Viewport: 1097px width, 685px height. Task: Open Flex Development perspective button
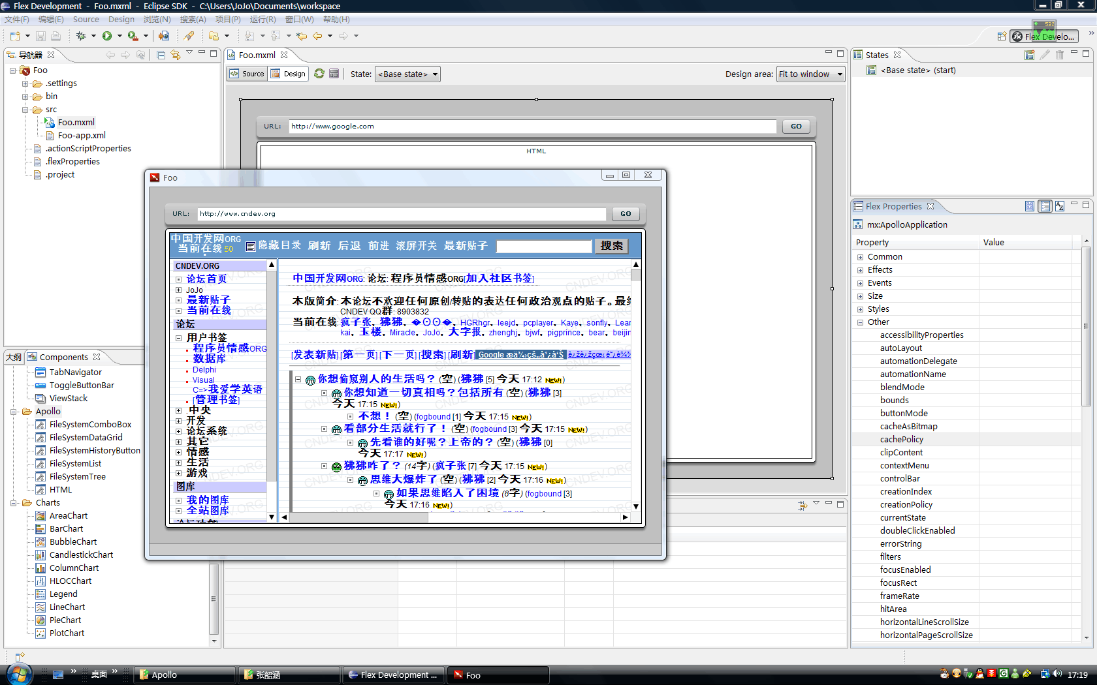1044,37
